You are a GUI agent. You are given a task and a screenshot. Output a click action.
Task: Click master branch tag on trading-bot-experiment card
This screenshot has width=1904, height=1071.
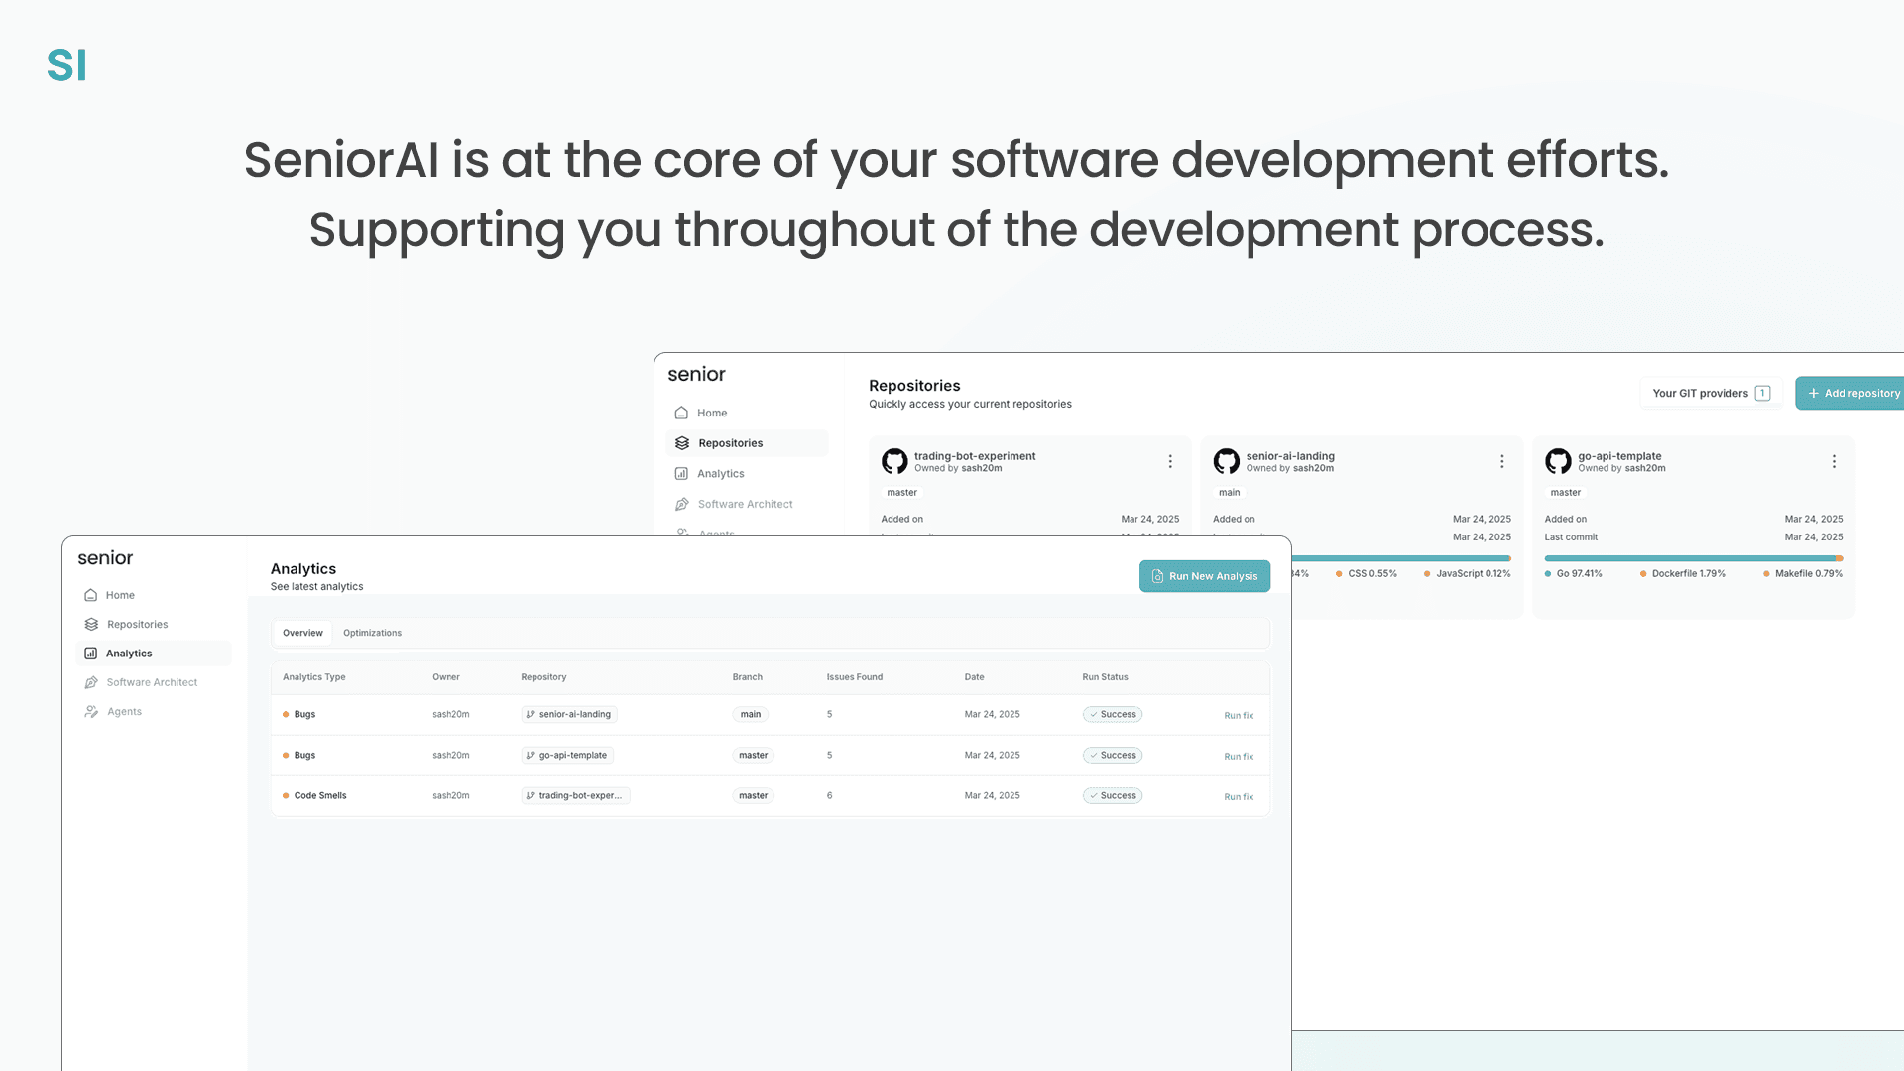tap(902, 493)
